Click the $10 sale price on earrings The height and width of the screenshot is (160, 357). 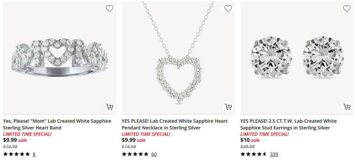click(245, 140)
